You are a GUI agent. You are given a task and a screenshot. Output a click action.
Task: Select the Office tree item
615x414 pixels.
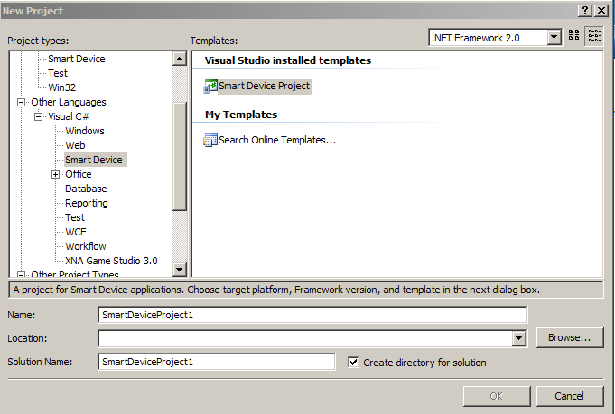(79, 174)
